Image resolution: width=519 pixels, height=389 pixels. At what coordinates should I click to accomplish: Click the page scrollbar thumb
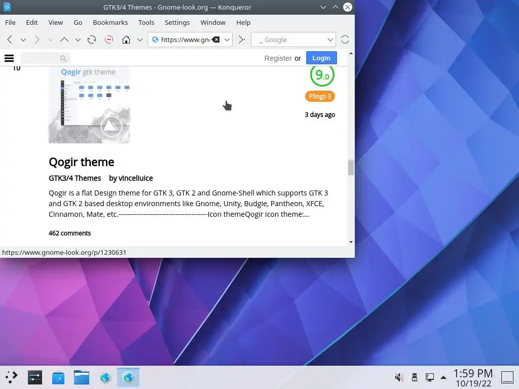[x=351, y=167]
